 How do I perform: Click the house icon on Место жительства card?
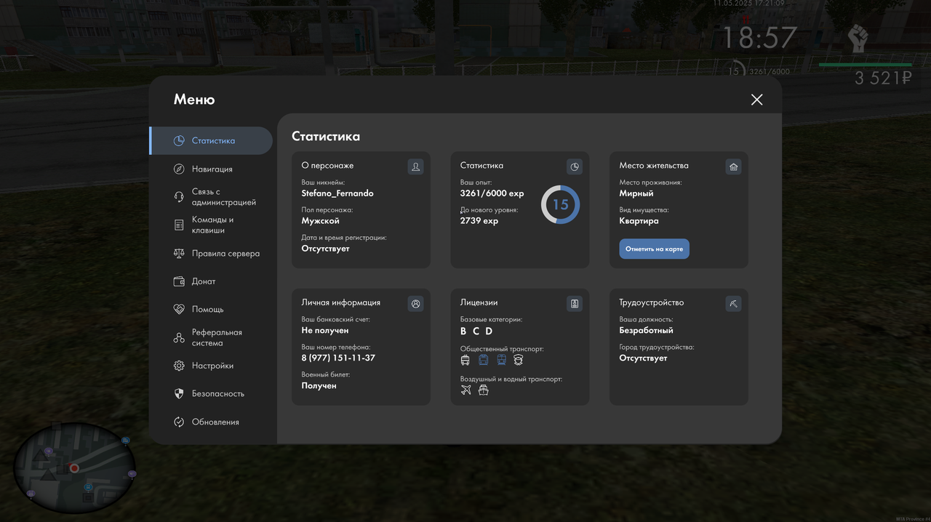(733, 166)
